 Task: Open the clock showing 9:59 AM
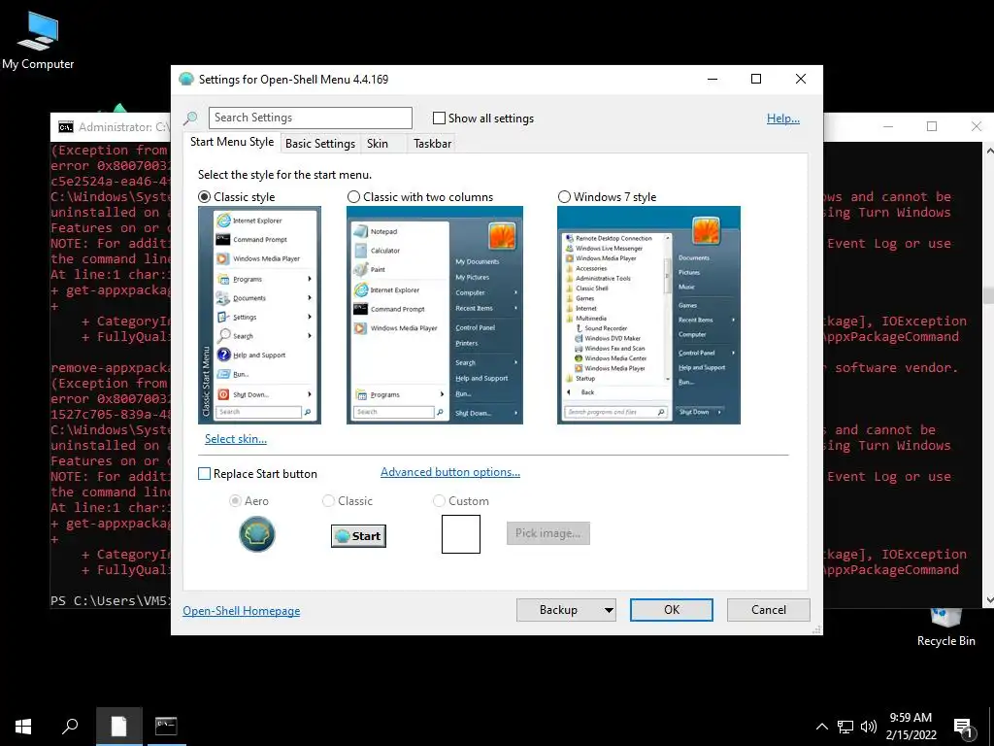pos(911,727)
